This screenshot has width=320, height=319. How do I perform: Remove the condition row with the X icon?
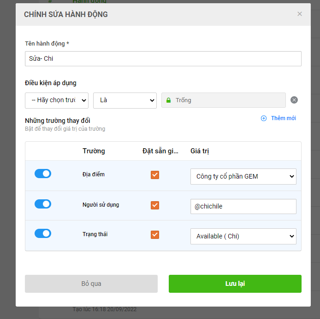(294, 100)
